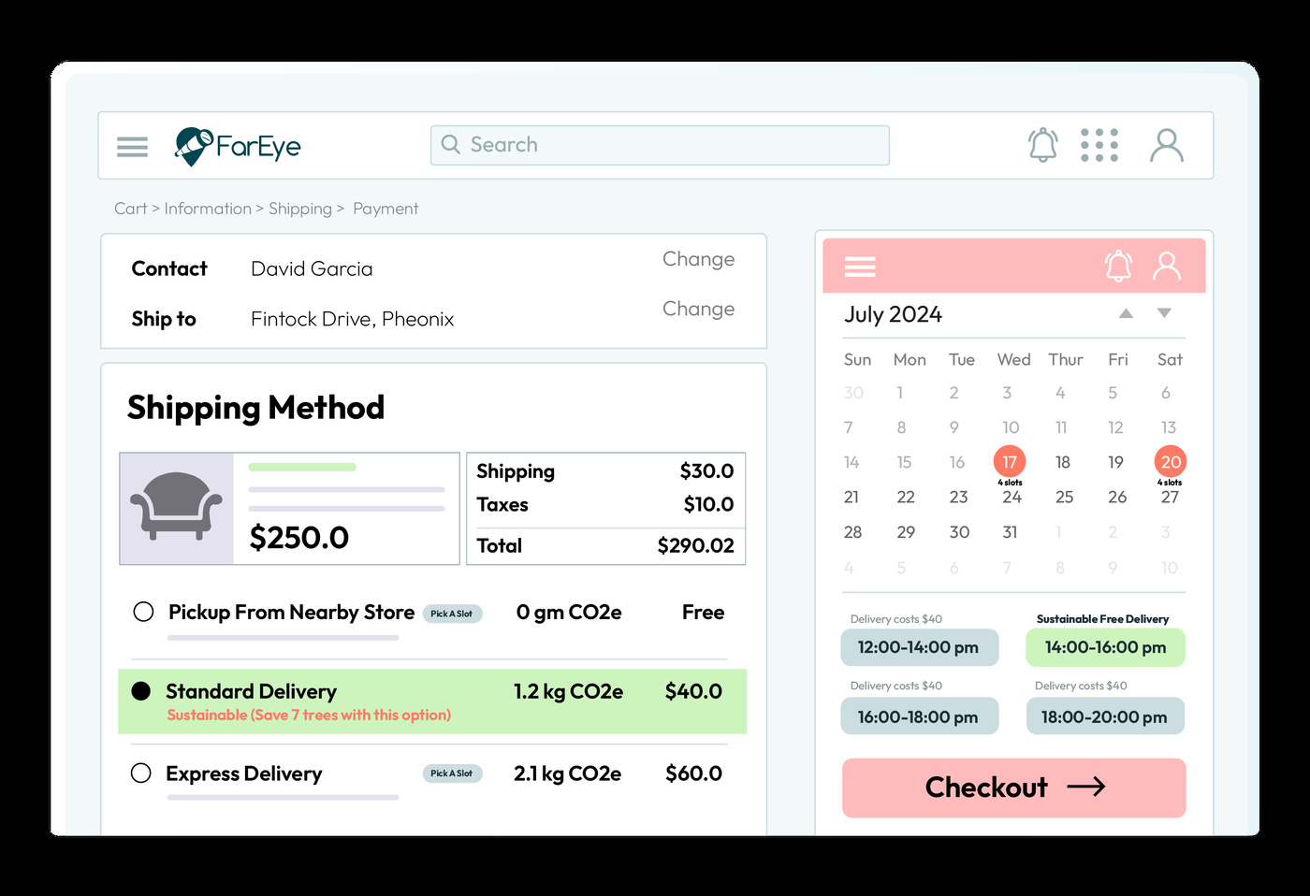Open the main navigation hamburger menu
This screenshot has width=1310, height=896.
coord(132,146)
